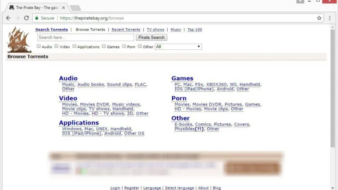Screen dimensions: 338x190
Task: Open Movies DVDR under Video
Action: coord(95,104)
